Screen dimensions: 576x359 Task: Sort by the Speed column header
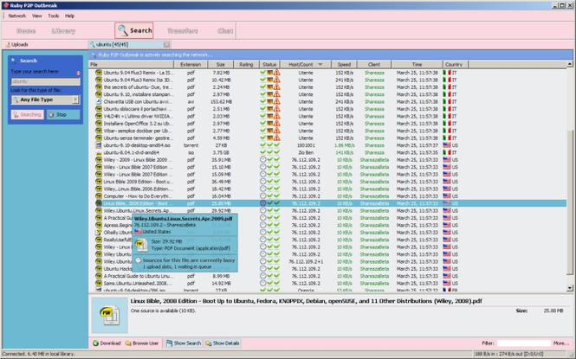click(x=344, y=64)
